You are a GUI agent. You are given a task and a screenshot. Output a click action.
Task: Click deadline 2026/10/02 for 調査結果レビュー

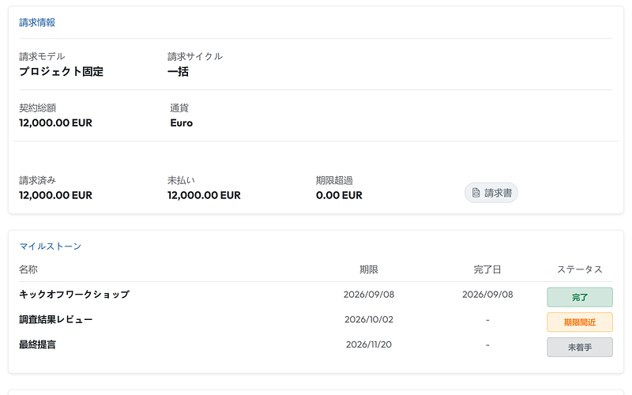[x=369, y=320]
